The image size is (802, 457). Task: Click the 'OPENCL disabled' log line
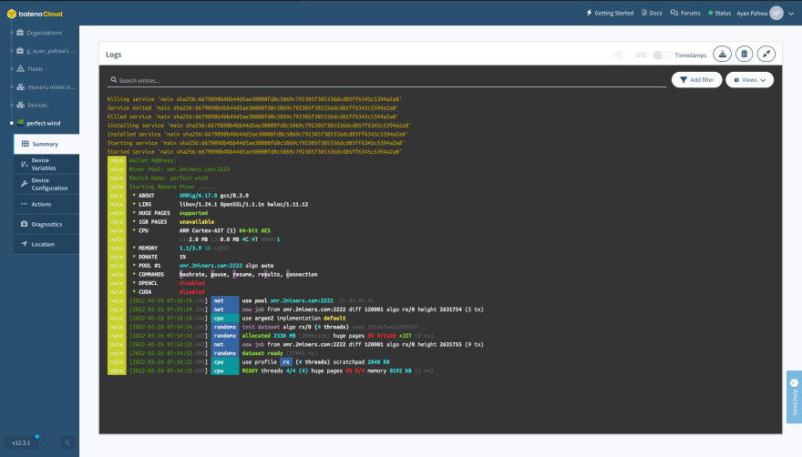tap(169, 283)
